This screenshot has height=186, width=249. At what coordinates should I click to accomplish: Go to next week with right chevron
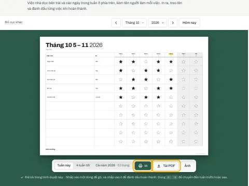pos(173,23)
